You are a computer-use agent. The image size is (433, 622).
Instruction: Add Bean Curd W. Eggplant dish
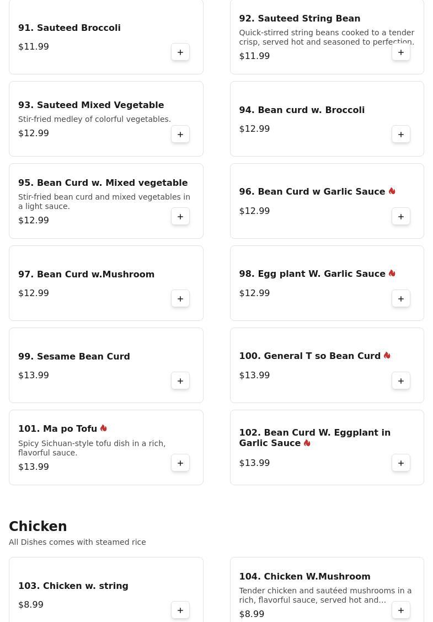click(401, 463)
